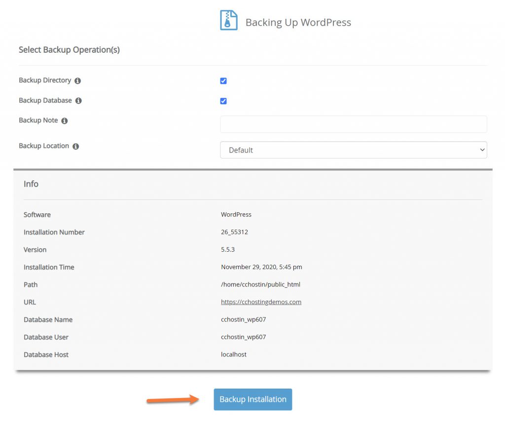Click the version value 5.5.3

228,250
